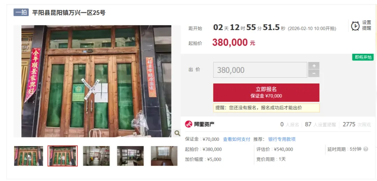377x181 pixels.
Task: Click the listing title 平阳县昆阳镇万兴一区25号
Action: (69, 13)
